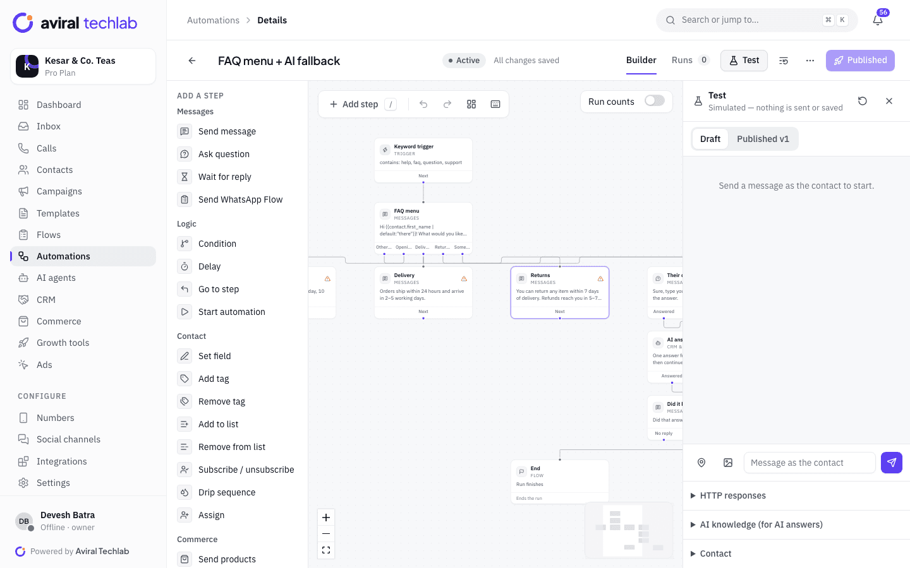
Task: Expand the Contact section in Test panel
Action: (x=796, y=553)
